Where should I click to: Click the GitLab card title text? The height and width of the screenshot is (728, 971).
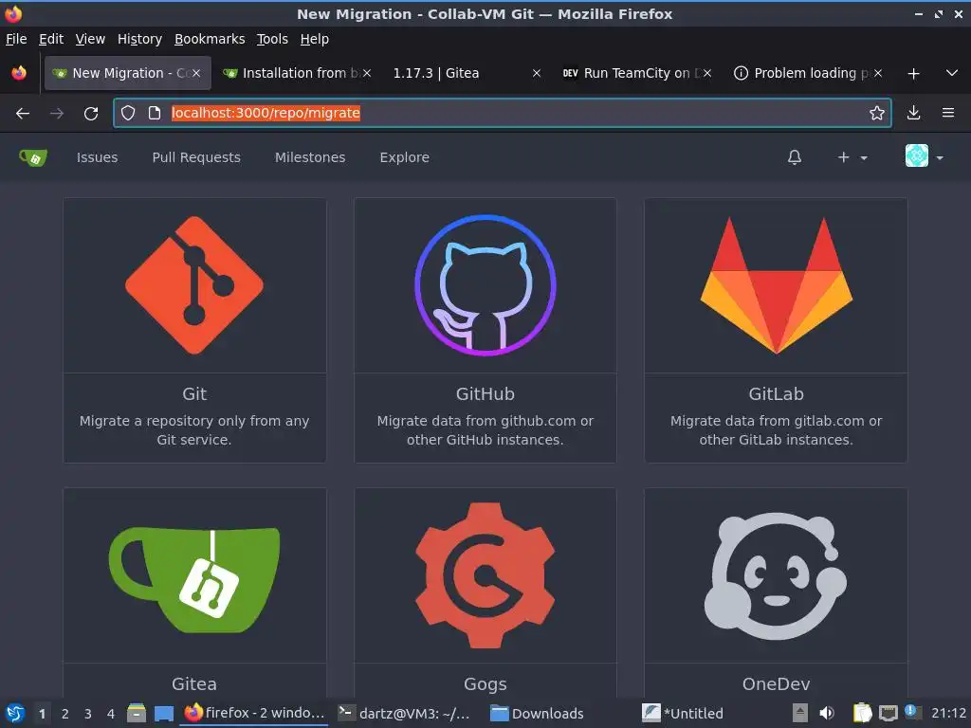point(776,393)
